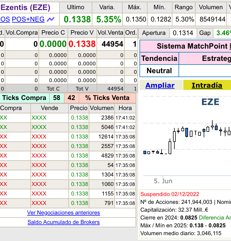Screen dimensions: 231x241
Task: Click the ticks compra value 58
Action: click(x=57, y=98)
